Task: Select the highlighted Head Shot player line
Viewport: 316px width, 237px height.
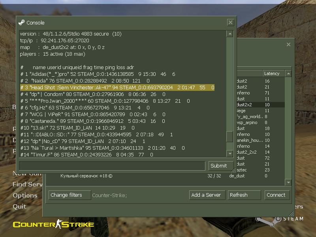Action: [x=117, y=87]
